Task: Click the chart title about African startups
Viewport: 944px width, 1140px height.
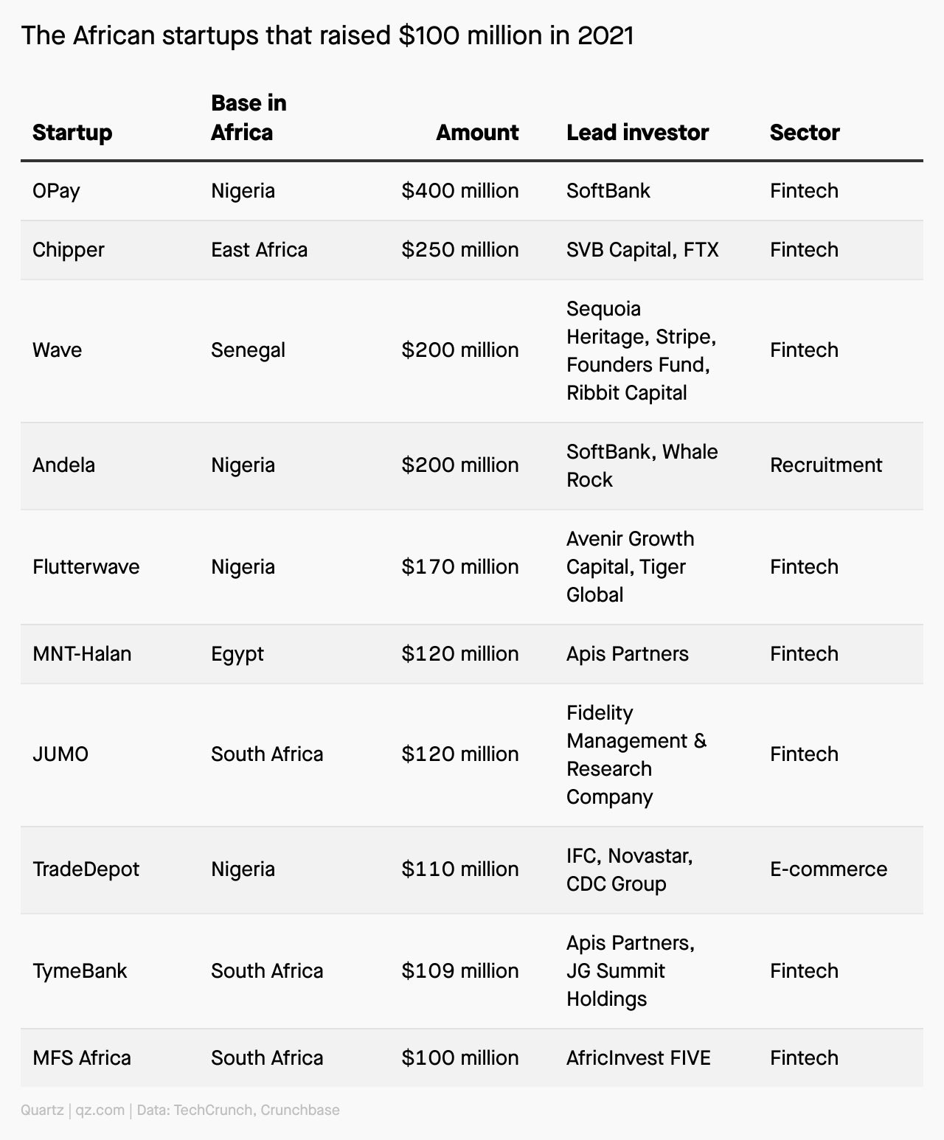Action: click(327, 35)
